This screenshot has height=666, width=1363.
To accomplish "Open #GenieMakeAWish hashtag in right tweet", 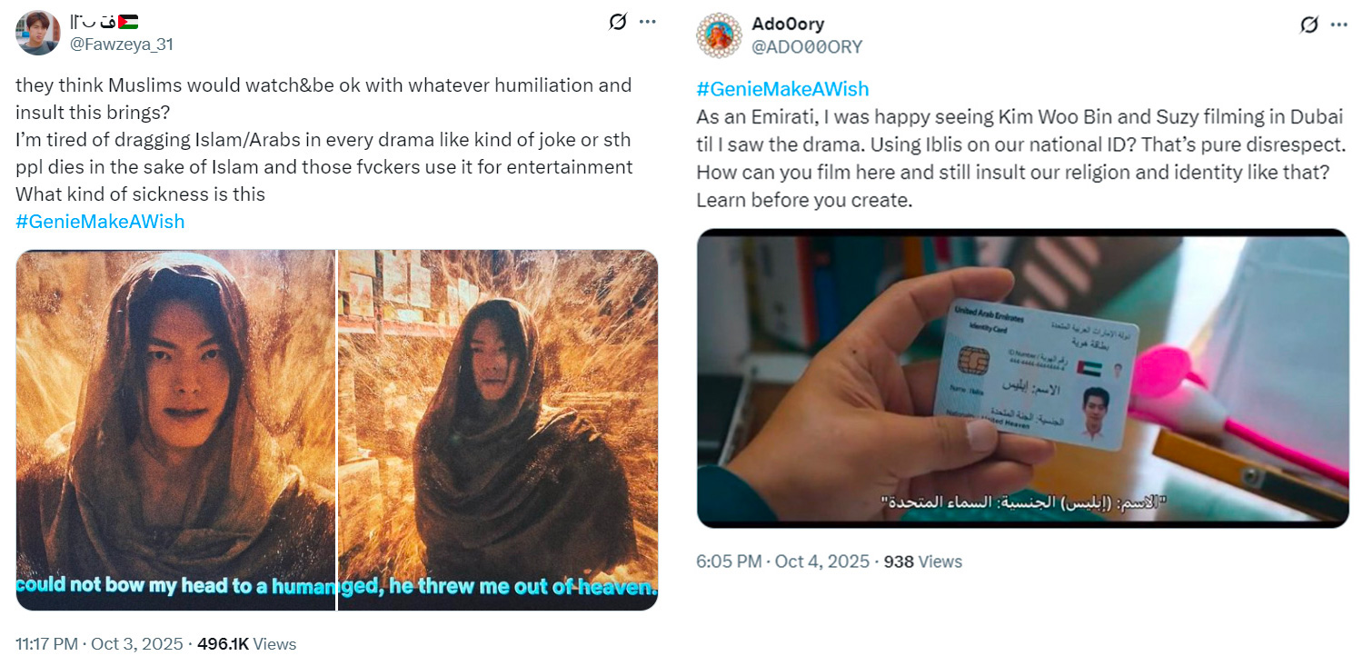I will (782, 89).
